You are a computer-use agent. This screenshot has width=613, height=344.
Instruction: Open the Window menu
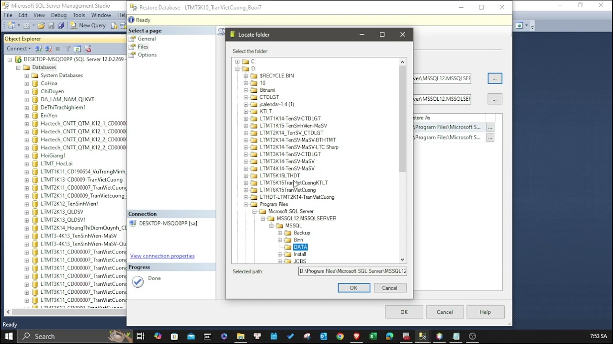pos(101,15)
